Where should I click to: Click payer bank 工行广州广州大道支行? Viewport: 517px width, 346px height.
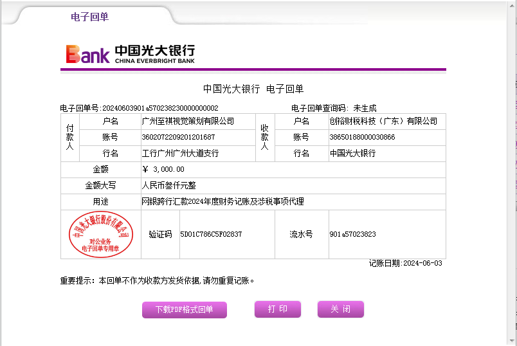180,153
